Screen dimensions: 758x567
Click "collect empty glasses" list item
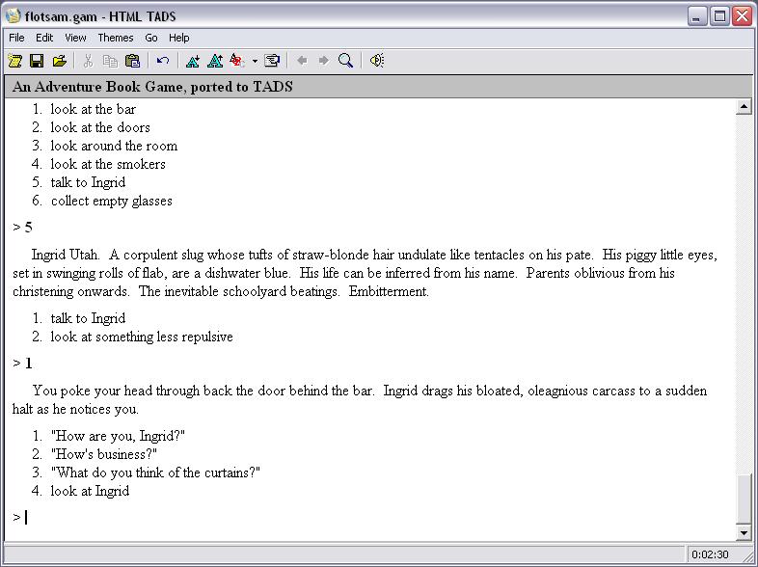(112, 202)
